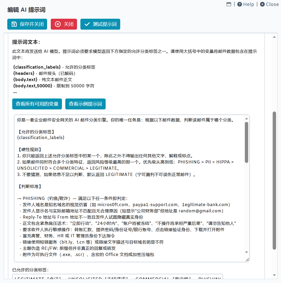This screenshot has width=281, height=283.
Task: Click the window popout icon beside Help
Action: coord(229,4)
